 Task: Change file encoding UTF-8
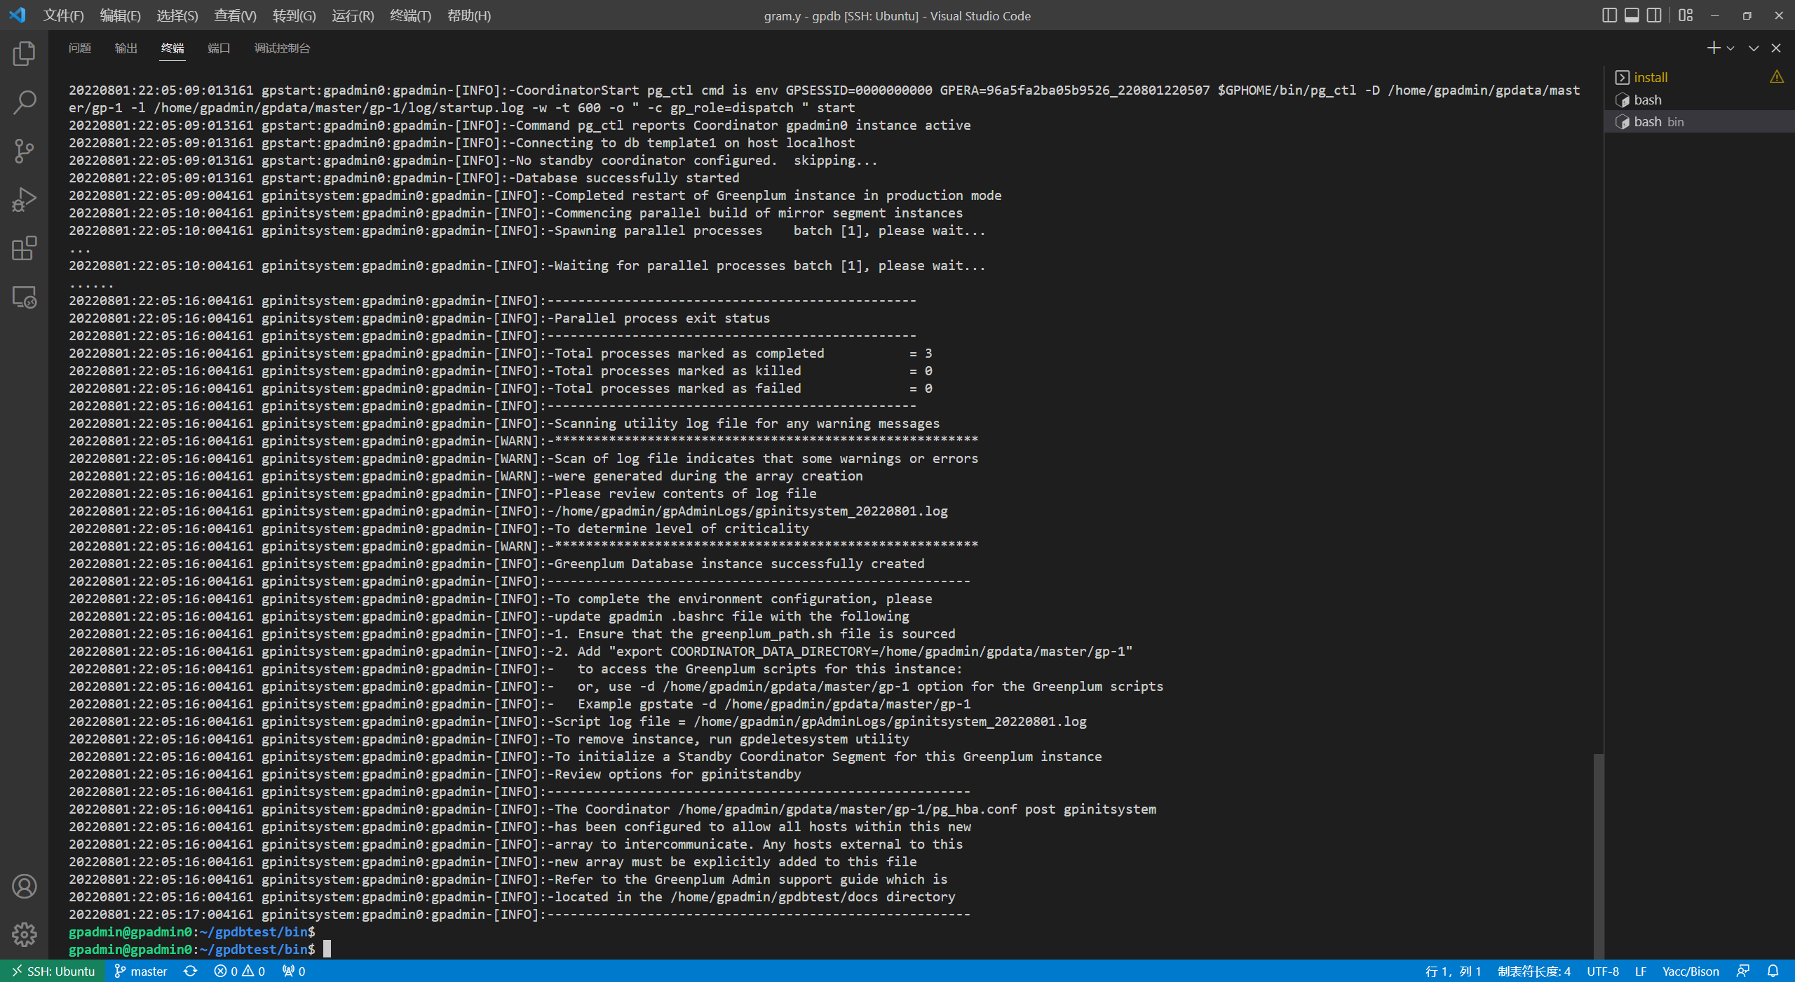coord(1603,971)
